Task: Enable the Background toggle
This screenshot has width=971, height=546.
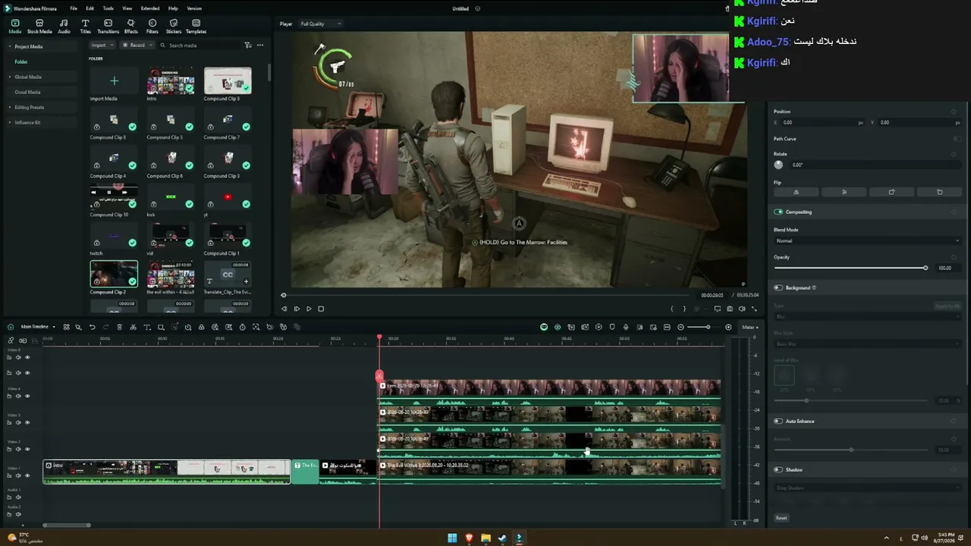Action: click(x=778, y=287)
